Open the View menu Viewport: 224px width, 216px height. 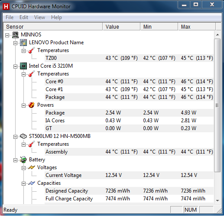(39, 17)
